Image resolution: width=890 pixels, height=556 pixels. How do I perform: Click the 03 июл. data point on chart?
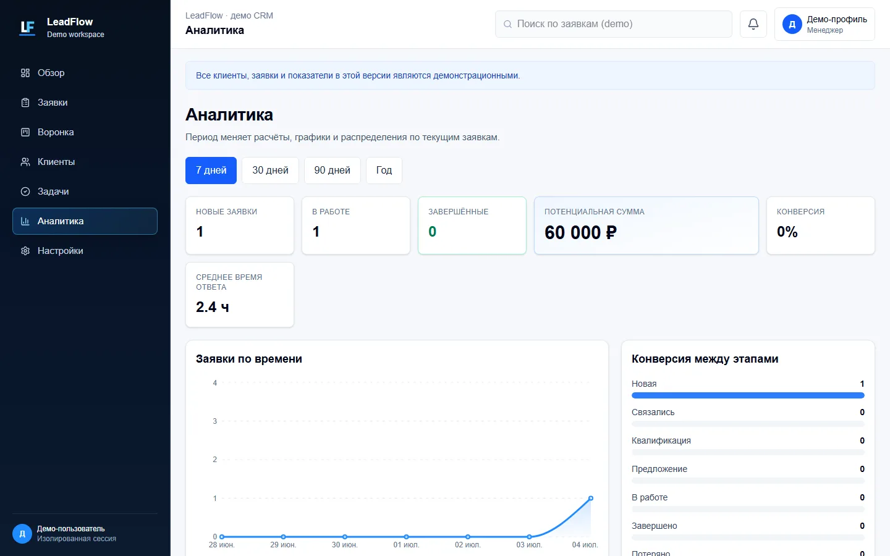529,537
